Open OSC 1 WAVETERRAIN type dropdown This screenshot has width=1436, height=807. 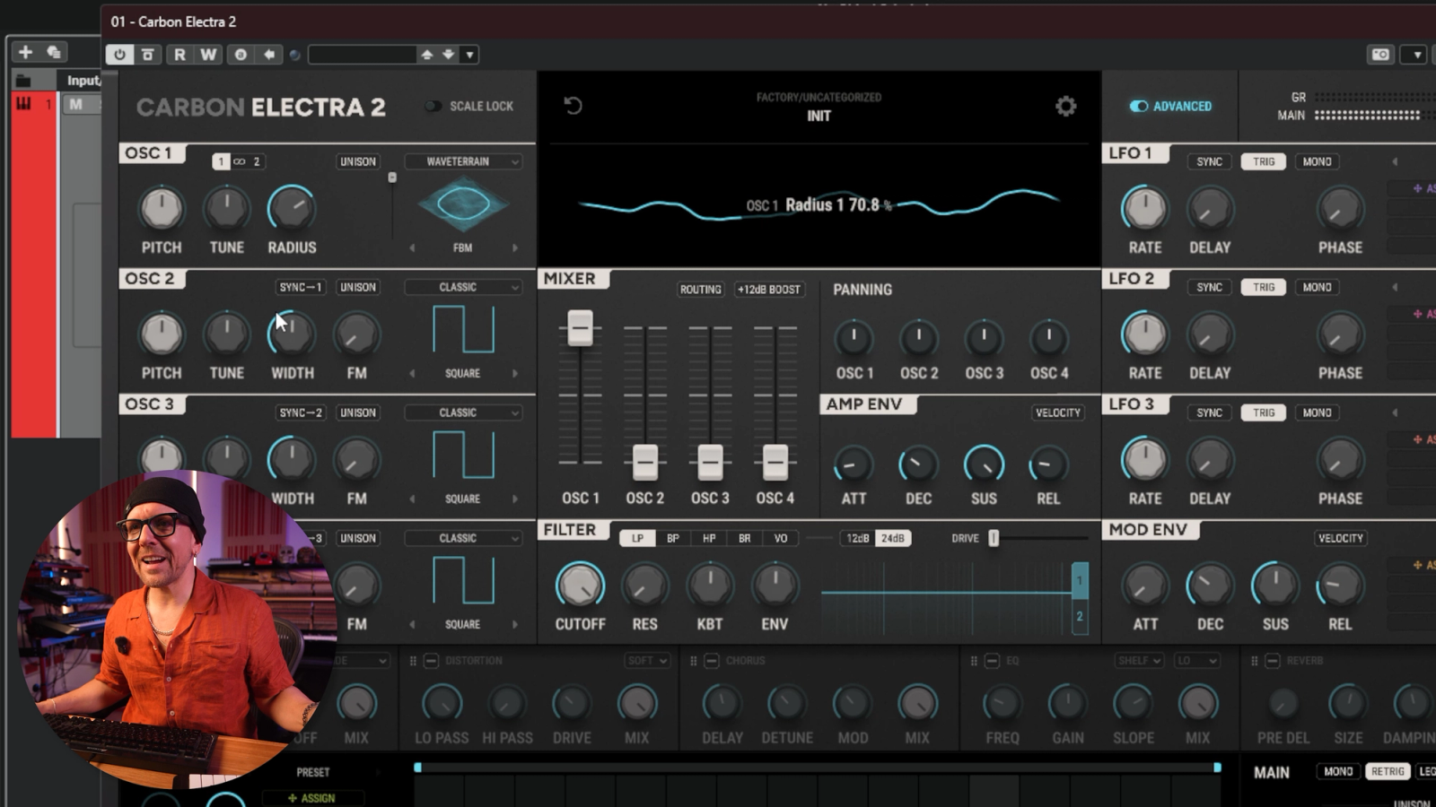click(x=463, y=161)
